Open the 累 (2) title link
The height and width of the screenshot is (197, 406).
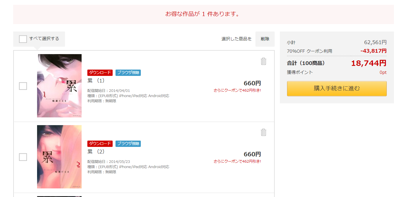pyautogui.click(x=96, y=152)
